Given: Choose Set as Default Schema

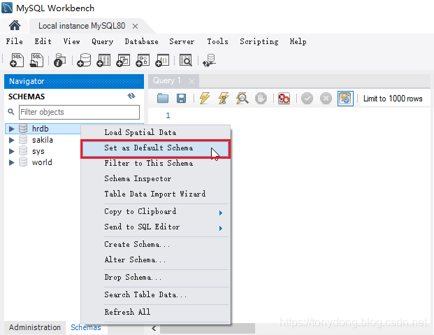Looking at the screenshot, I should (x=155, y=149).
